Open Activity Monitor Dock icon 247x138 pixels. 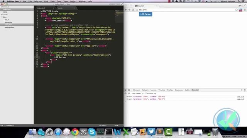coord(100,132)
